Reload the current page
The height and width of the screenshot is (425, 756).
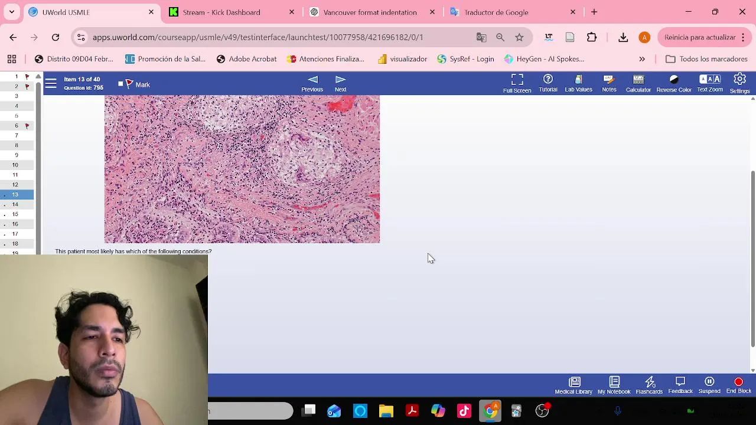point(56,37)
